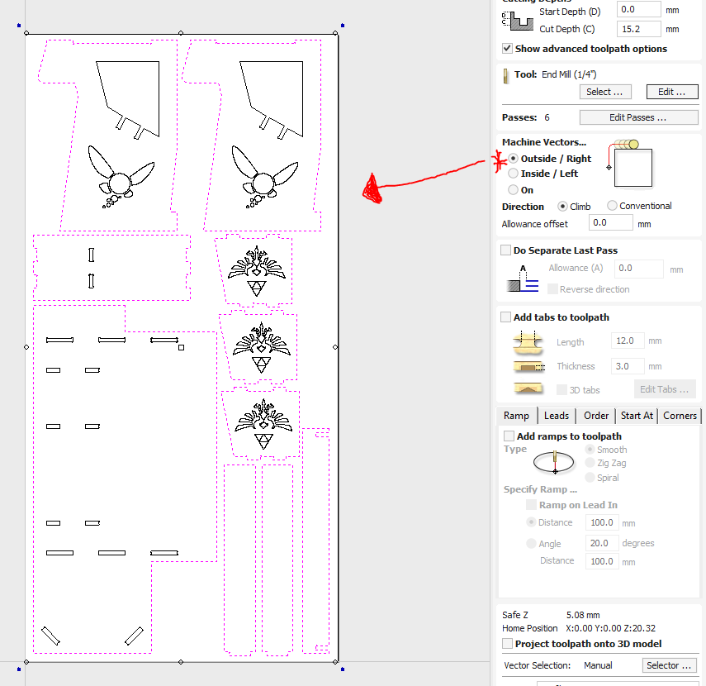Click the bottom-left corner selection handle
The image size is (706, 686).
click(x=26, y=662)
